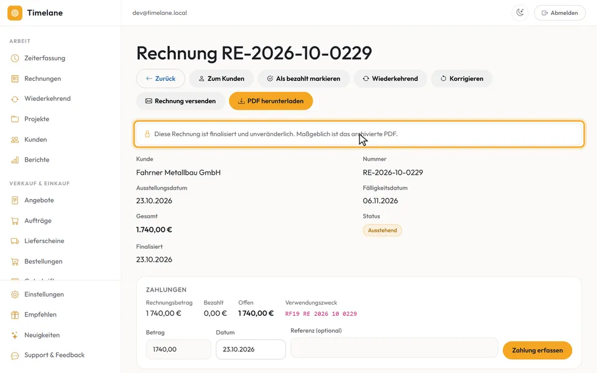Click the Zahlung erfassen button
This screenshot has height=373, width=597.
coord(537,350)
